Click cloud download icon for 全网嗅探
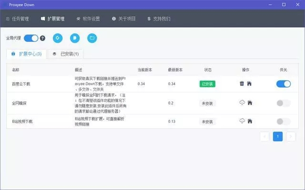 pos(242,102)
